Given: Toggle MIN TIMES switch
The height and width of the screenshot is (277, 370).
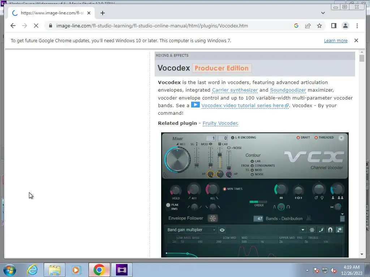Looking at the screenshot, I should (224, 189).
